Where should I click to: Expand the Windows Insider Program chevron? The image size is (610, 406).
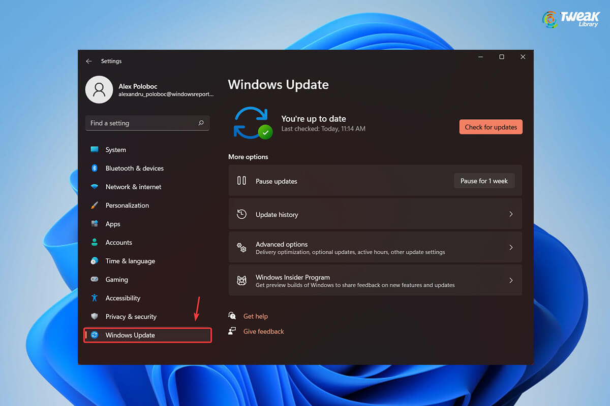point(511,280)
